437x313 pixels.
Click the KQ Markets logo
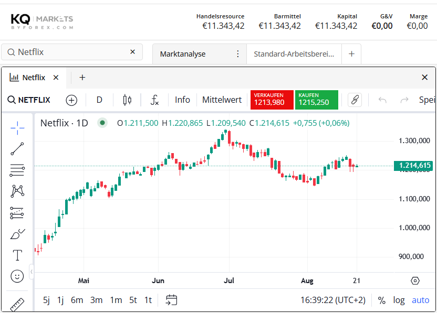click(42, 21)
